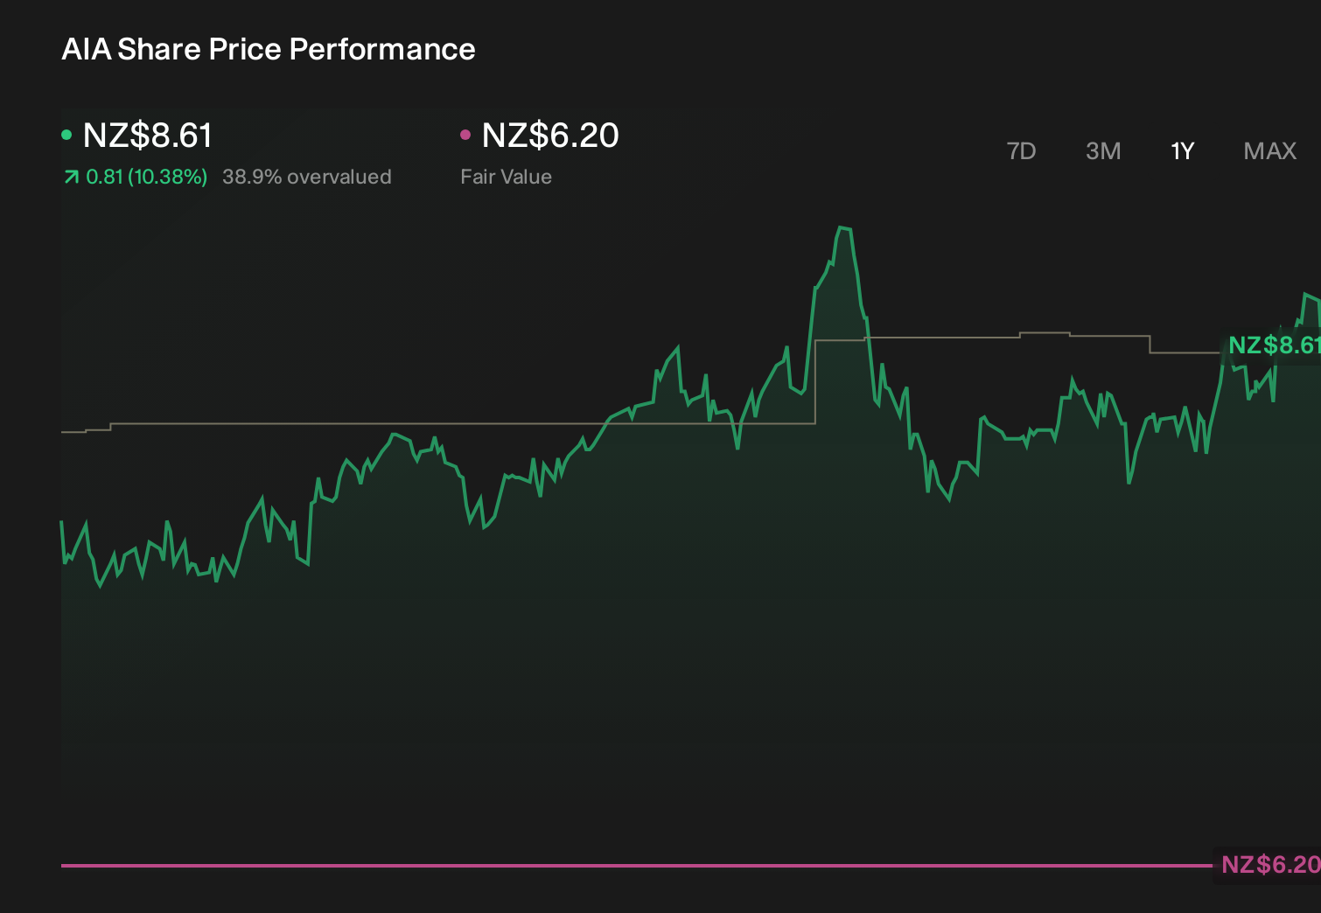The height and width of the screenshot is (913, 1321).
Task: Click the pink fair value line
Action: pos(637,866)
